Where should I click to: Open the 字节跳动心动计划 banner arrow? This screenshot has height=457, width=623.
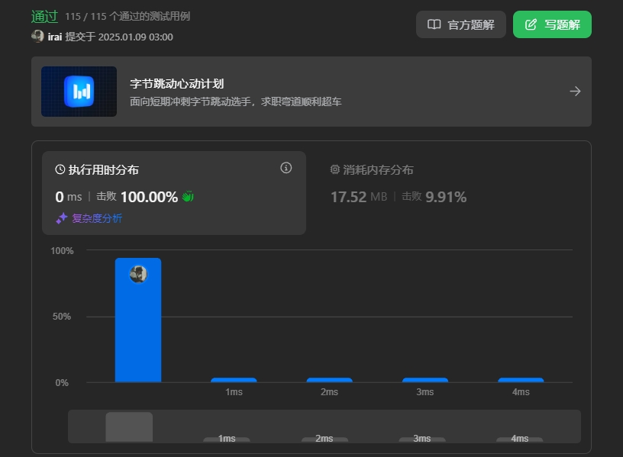575,90
